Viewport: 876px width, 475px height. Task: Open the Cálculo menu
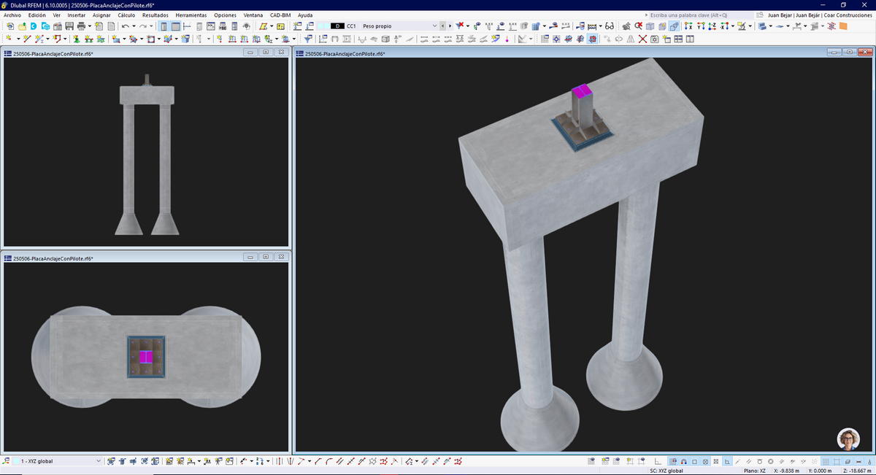(x=126, y=15)
